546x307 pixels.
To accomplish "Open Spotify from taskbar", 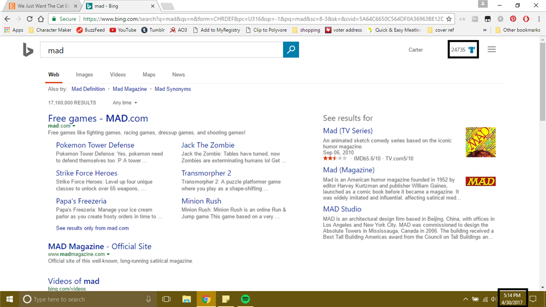I will [245, 299].
